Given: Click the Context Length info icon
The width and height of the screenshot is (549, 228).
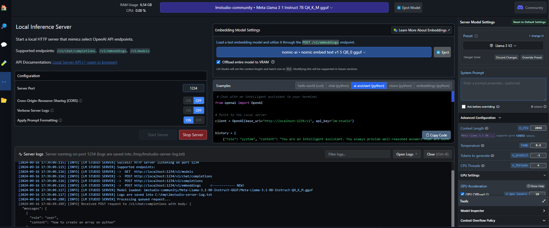Looking at the screenshot, I should (x=487, y=128).
